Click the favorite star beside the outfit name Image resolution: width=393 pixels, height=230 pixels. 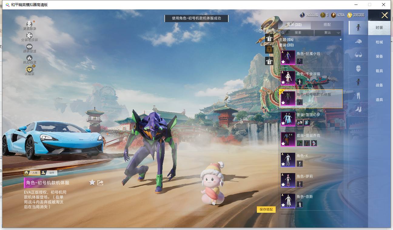click(92, 182)
